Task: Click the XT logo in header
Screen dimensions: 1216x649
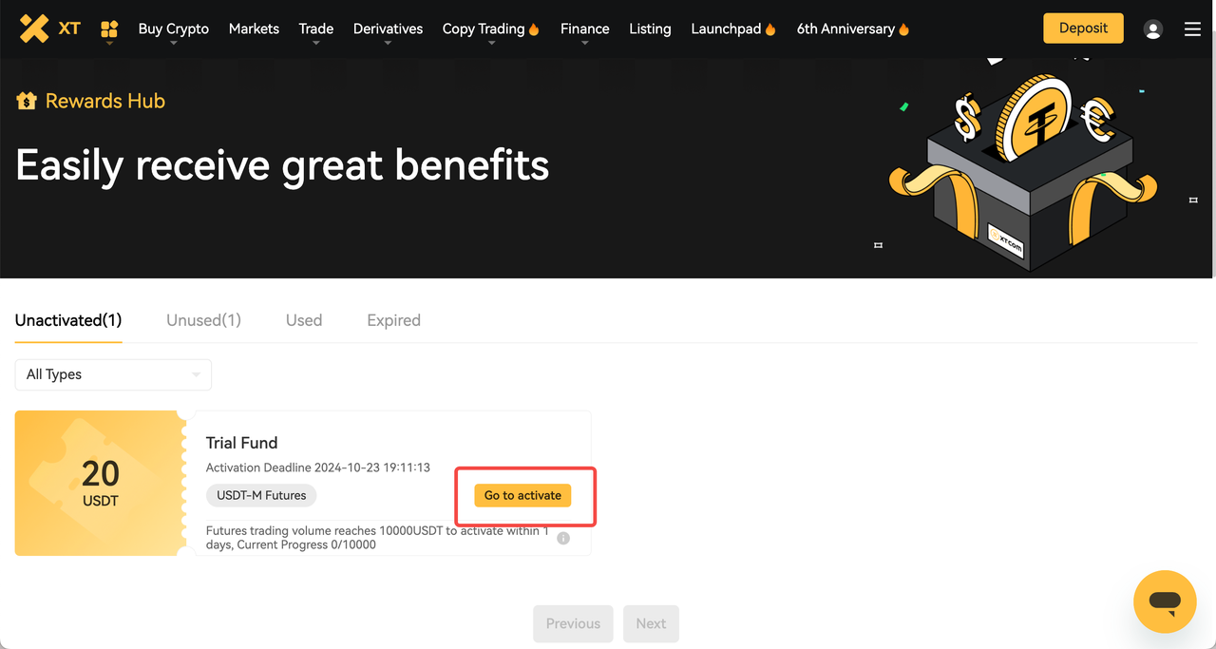Action: coord(49,29)
